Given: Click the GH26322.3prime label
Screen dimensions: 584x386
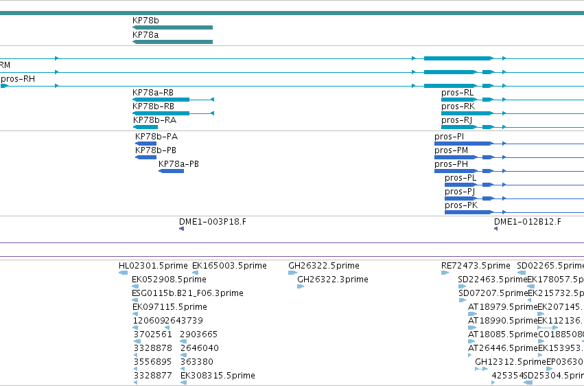Looking at the screenshot, I should point(333,280).
